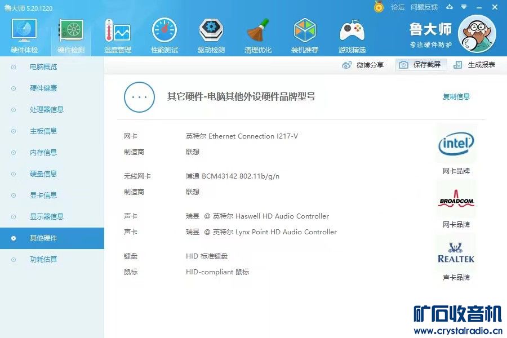Click the Realtek sound card brand logo

click(x=456, y=252)
